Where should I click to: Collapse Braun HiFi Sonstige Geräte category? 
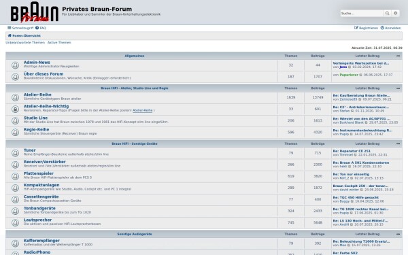(x=398, y=143)
